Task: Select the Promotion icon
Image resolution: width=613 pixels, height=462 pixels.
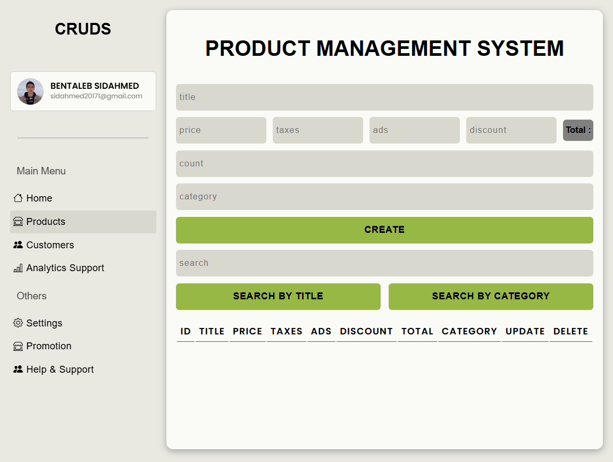Action: click(x=18, y=346)
